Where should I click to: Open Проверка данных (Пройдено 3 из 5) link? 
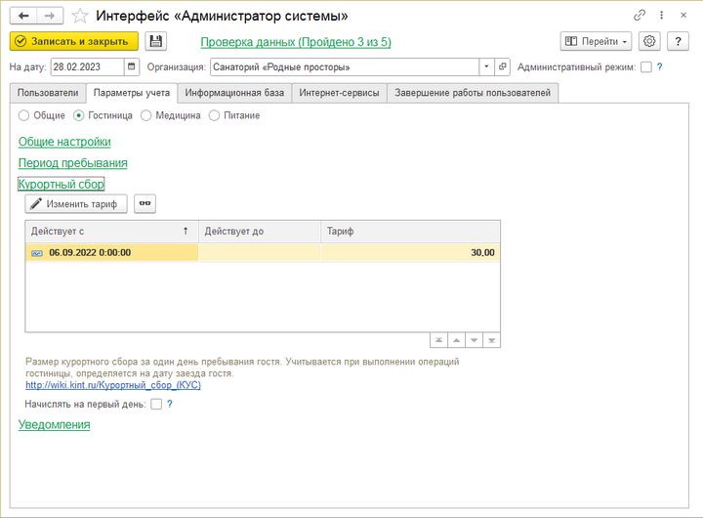pos(296,42)
